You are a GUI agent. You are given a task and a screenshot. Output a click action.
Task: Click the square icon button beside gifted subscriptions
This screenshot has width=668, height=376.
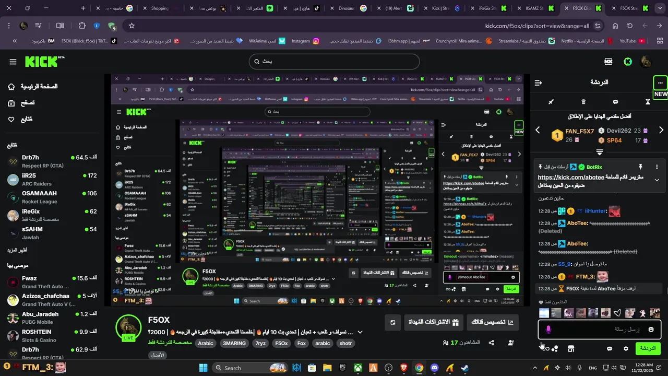[393, 322]
